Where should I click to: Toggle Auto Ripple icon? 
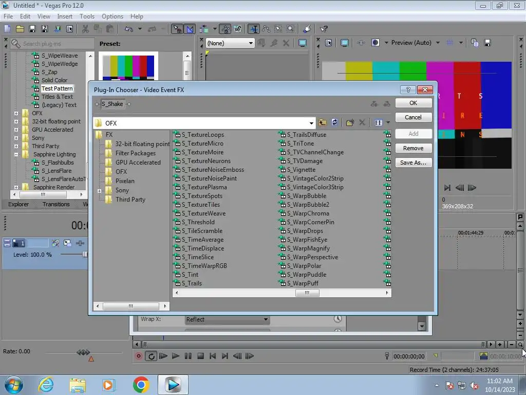(x=204, y=29)
